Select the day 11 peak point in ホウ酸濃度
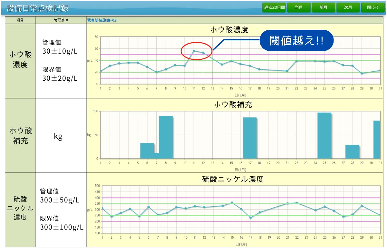Screen dimensions: 387x248 pos(194,51)
